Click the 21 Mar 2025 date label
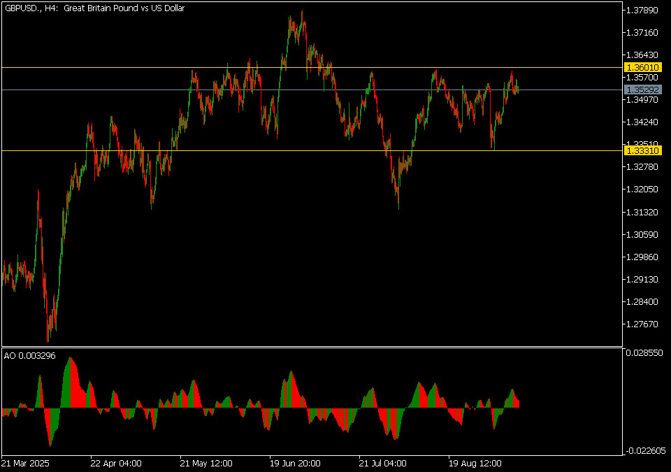 (25, 463)
